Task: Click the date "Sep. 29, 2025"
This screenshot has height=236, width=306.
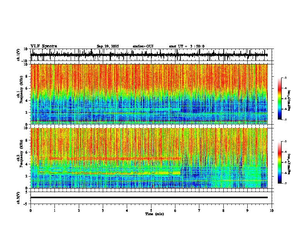Action: click(x=108, y=46)
